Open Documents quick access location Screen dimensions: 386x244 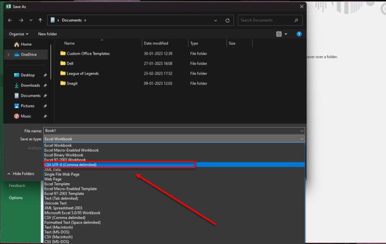click(27, 96)
